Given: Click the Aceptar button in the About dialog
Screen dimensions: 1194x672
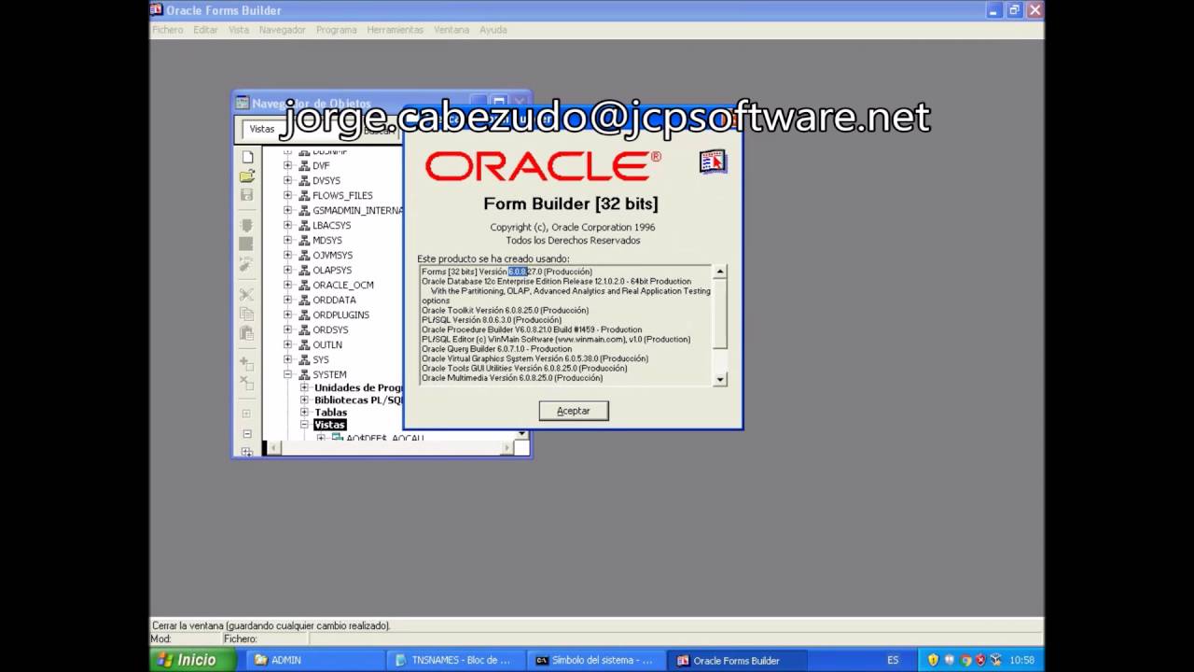Looking at the screenshot, I should pos(574,411).
